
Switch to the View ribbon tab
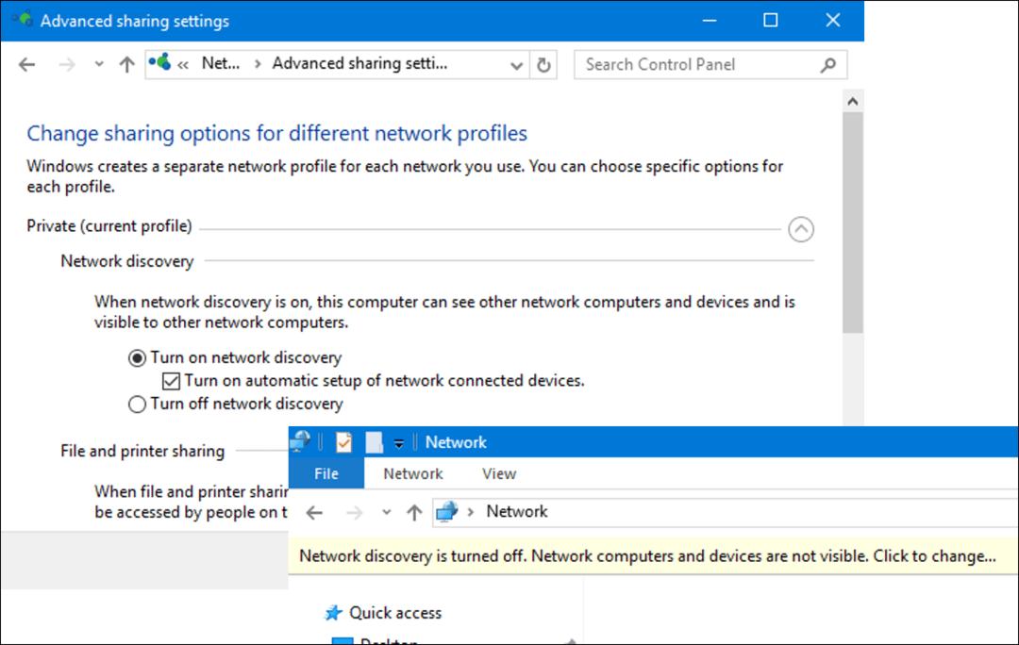498,473
